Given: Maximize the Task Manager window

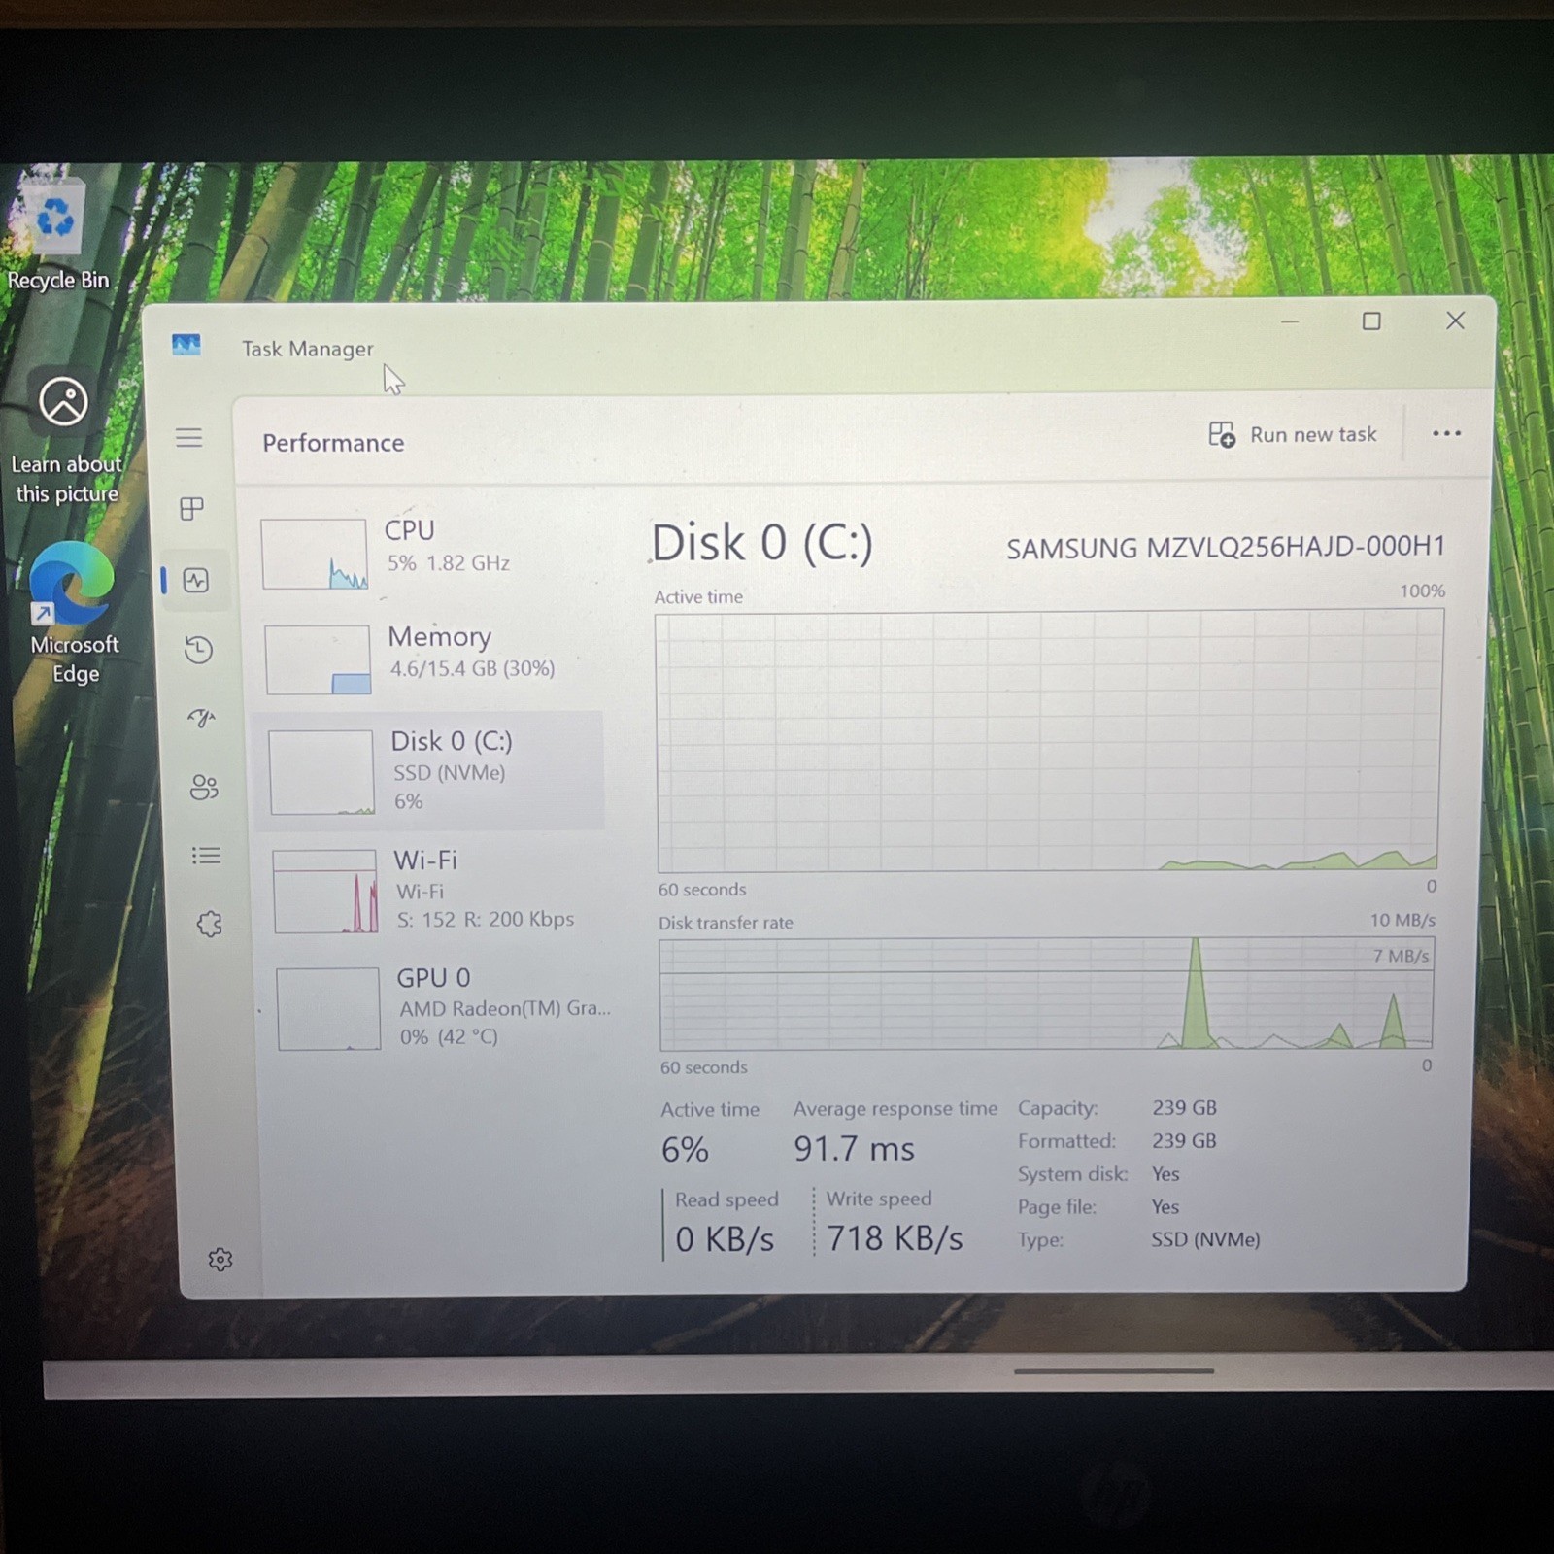Looking at the screenshot, I should coord(1371,321).
